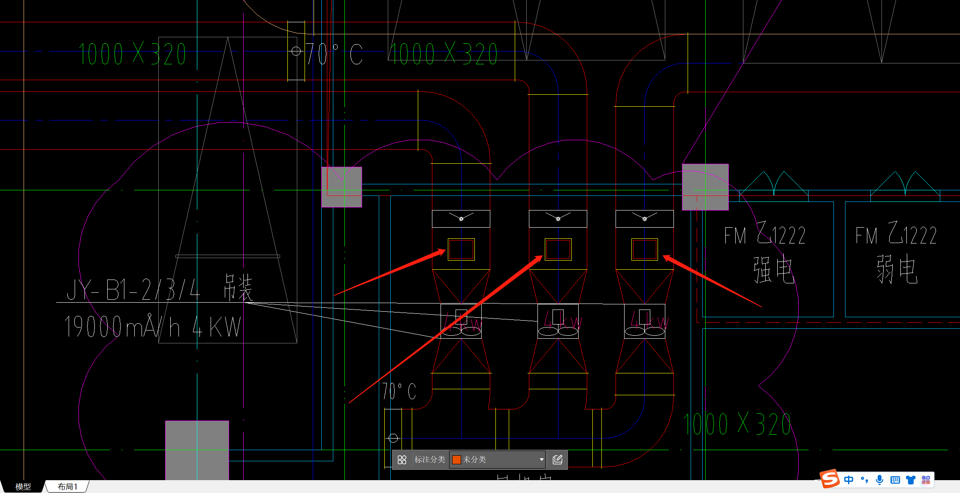Expand the 未分类 annotation category dropdown
This screenshot has height=493, width=960.
click(x=542, y=460)
